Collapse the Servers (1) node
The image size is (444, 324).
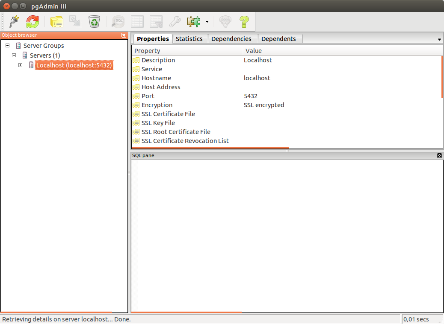click(x=14, y=55)
